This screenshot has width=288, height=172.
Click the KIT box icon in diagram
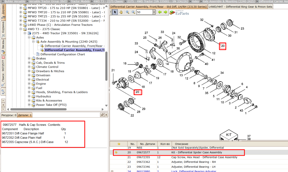tap(229, 135)
